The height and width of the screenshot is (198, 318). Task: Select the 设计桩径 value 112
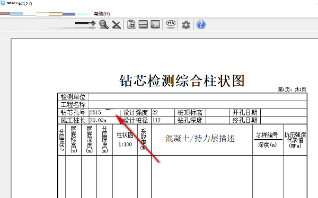156,120
